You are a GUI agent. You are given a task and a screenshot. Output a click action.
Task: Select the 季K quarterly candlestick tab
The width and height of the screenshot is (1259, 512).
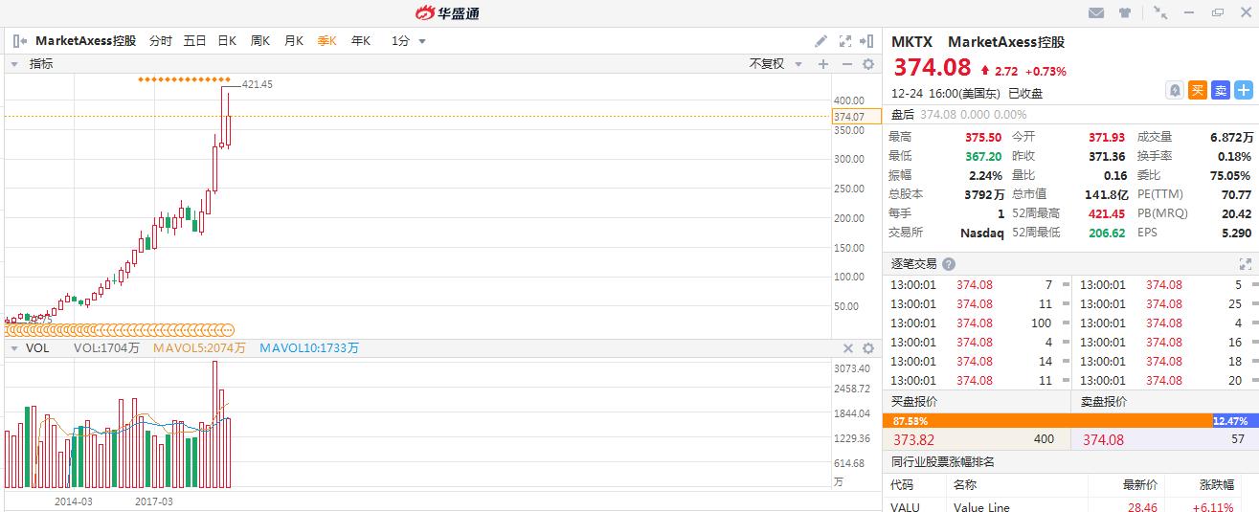(326, 41)
